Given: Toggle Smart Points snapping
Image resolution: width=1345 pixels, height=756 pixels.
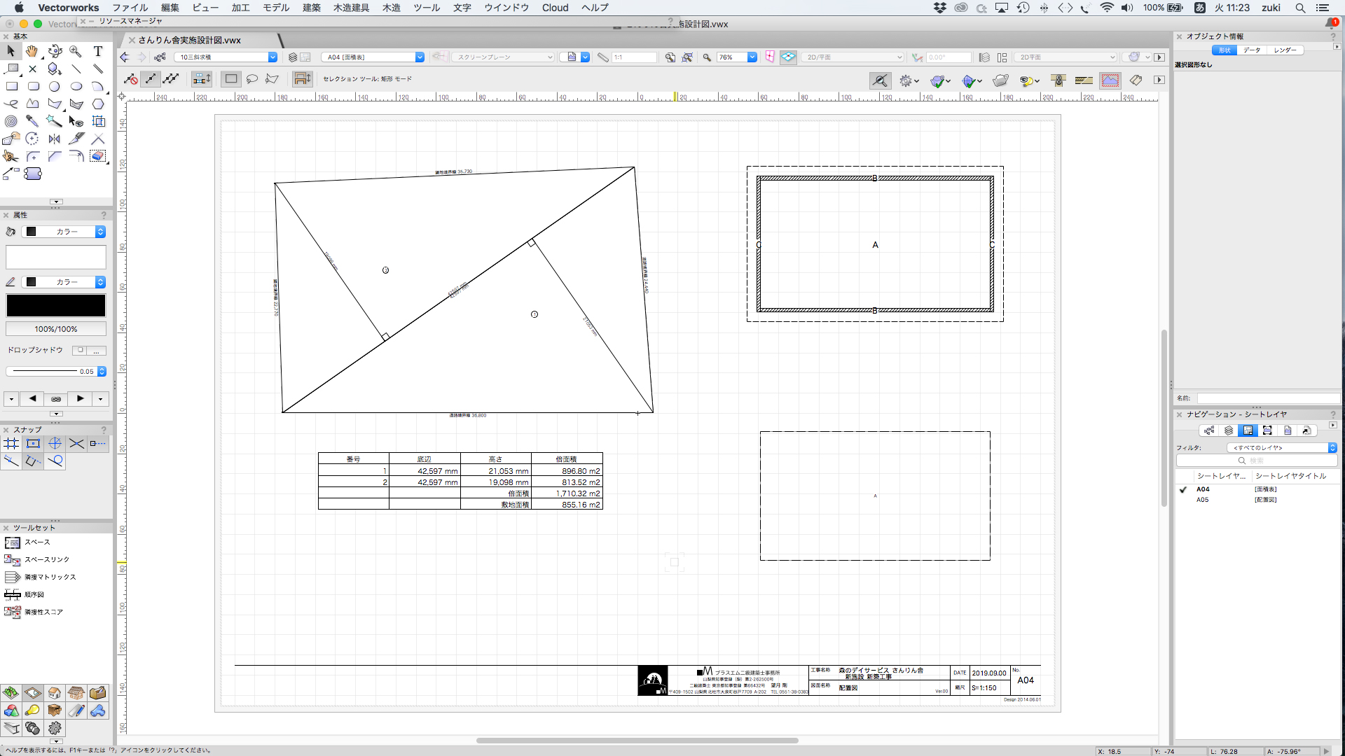Looking at the screenshot, I should coord(98,443).
